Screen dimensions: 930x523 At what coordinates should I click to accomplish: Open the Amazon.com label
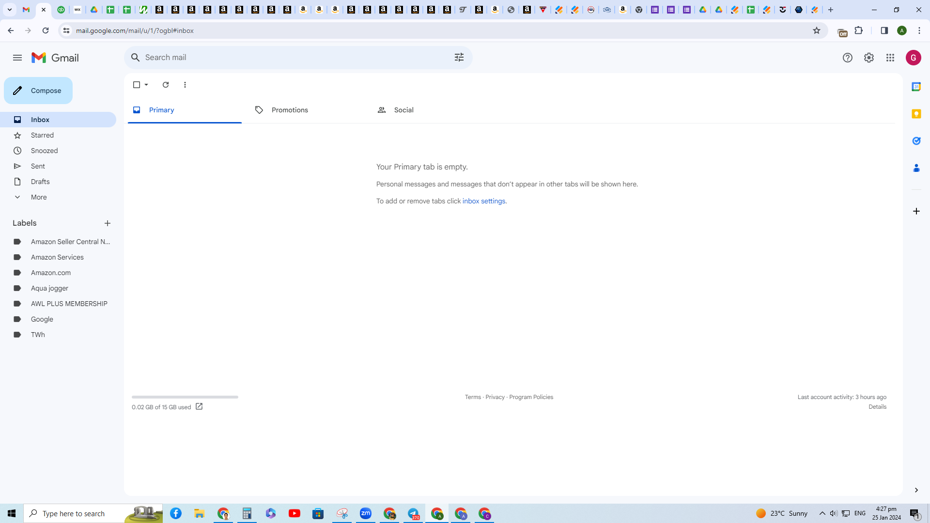(58, 273)
